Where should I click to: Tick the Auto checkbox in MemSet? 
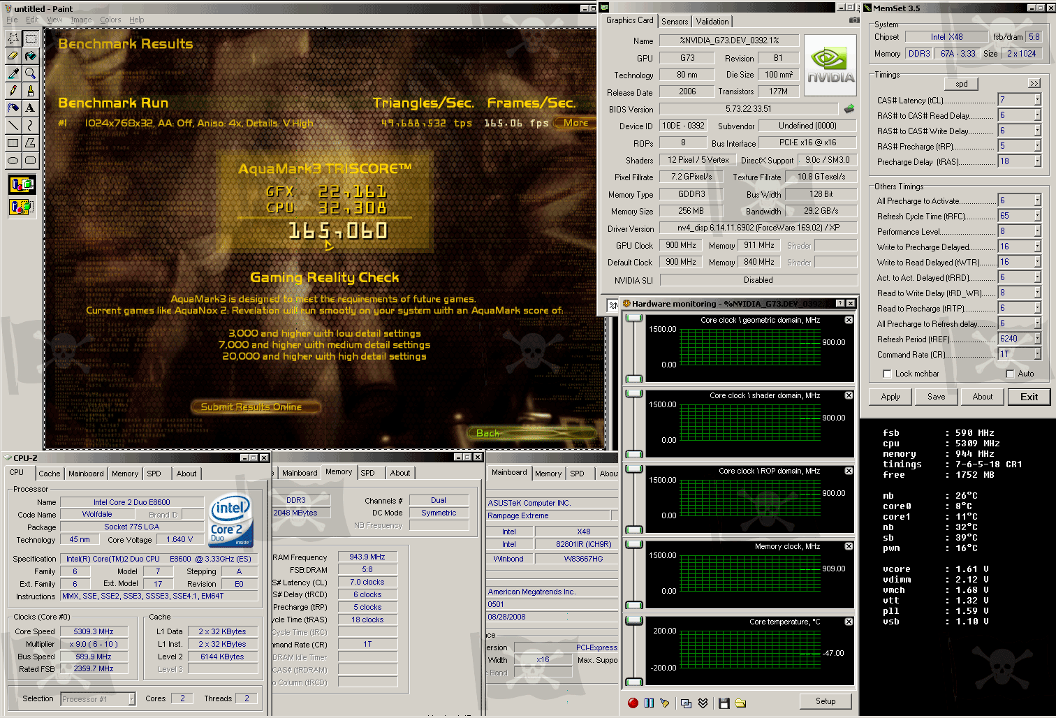coord(1010,374)
